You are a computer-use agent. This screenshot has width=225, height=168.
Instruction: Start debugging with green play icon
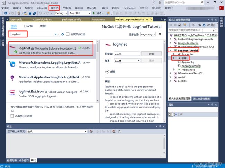tap(94, 13)
